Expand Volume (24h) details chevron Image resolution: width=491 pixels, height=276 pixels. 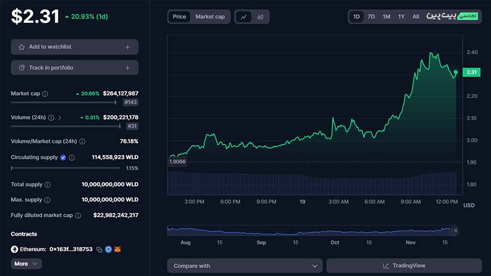pos(60,118)
